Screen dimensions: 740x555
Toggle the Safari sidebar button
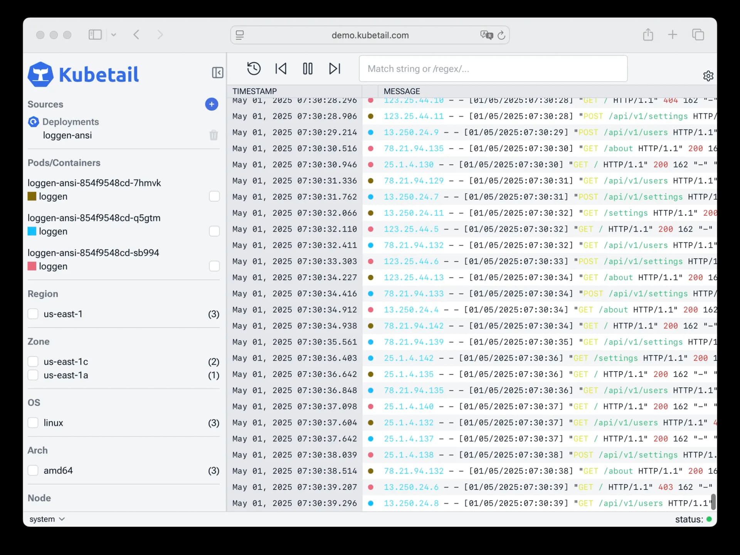[95, 35]
